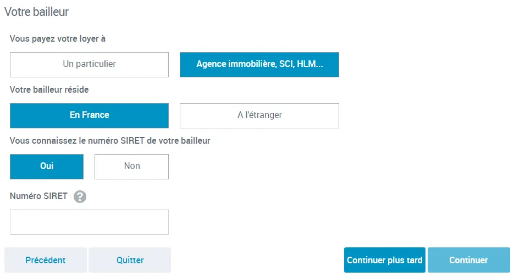Select "Un particulier" as rent recipient
The width and height of the screenshot is (514, 277).
[89, 64]
